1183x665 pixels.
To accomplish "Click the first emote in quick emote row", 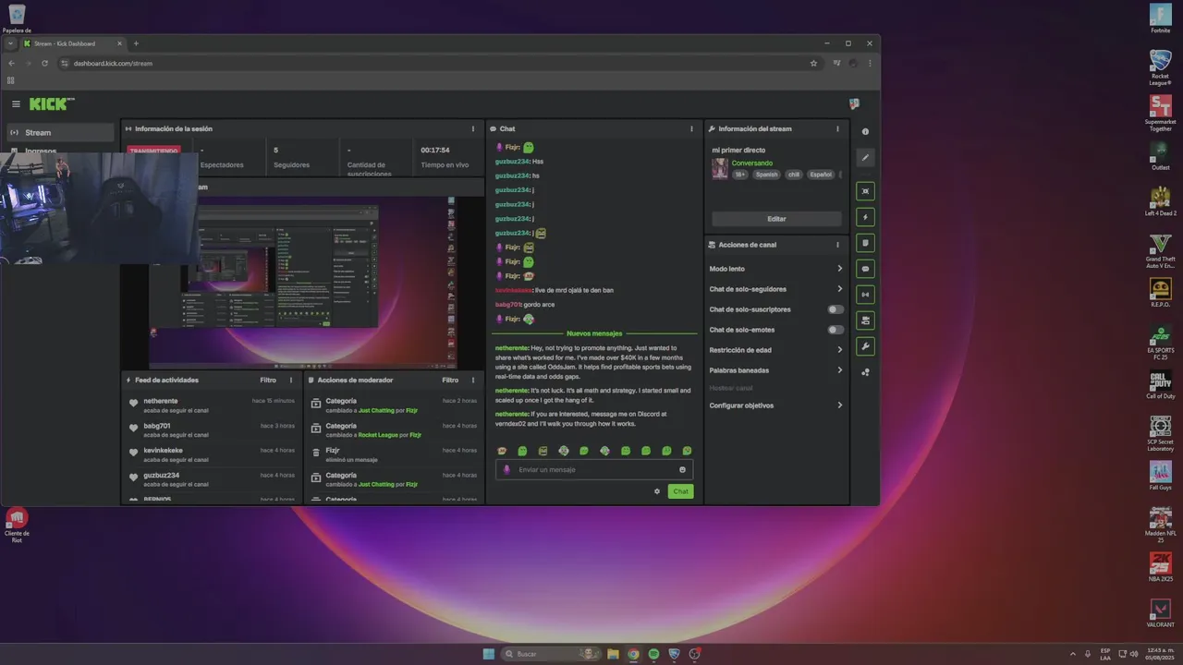I will pyautogui.click(x=502, y=451).
